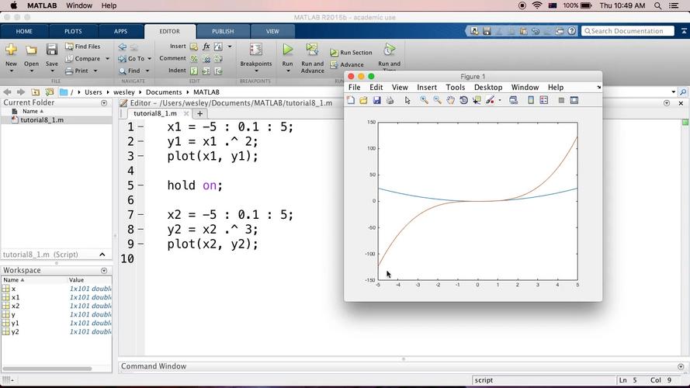The width and height of the screenshot is (690, 388).
Task: Toggle the Insert Legend button in Figure 1
Action: tap(544, 100)
